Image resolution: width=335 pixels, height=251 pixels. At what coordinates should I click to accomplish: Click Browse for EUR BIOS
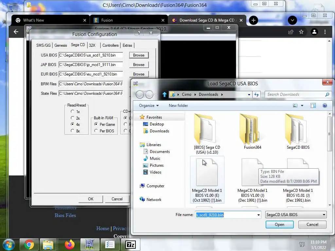pyautogui.click(x=139, y=74)
